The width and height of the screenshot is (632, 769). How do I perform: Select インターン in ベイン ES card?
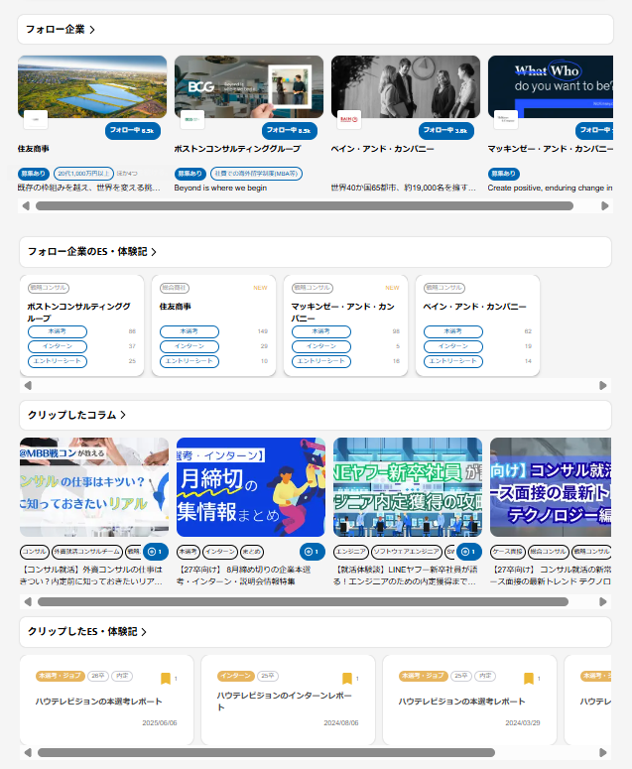click(453, 346)
